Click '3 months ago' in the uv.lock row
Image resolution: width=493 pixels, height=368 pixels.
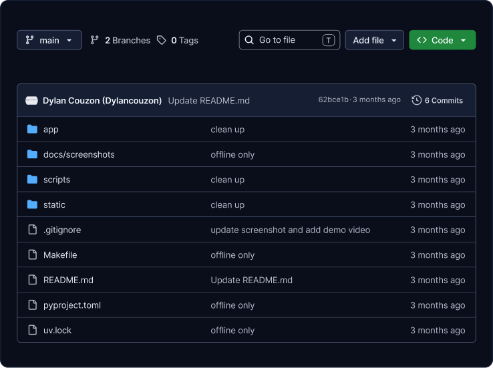438,331
